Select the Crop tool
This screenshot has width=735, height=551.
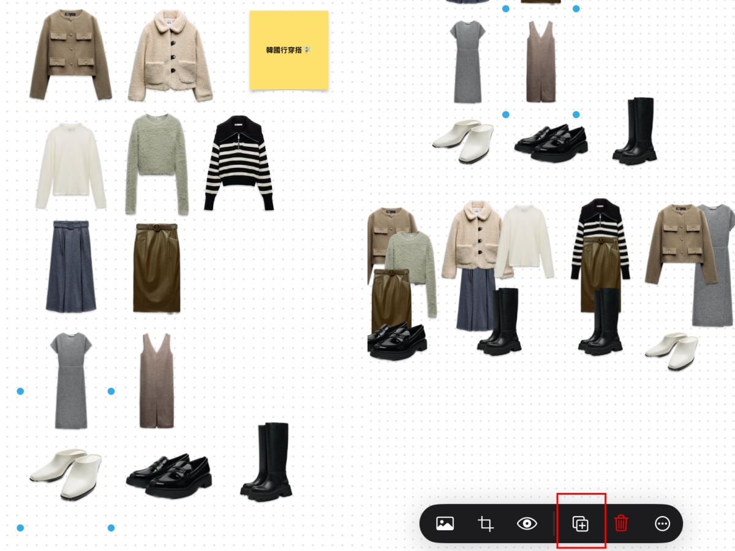pyautogui.click(x=486, y=524)
